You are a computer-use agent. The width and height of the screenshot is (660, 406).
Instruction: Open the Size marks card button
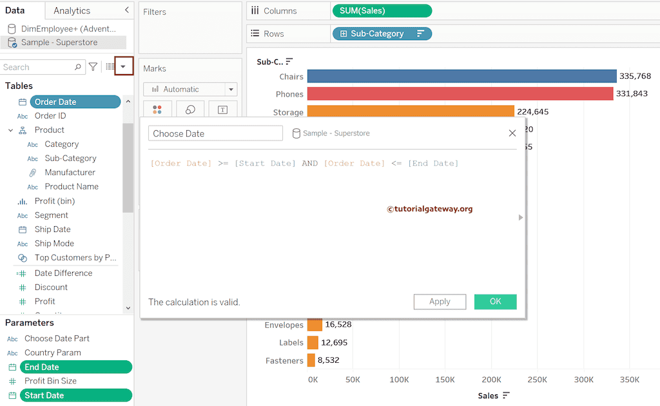coord(190,110)
